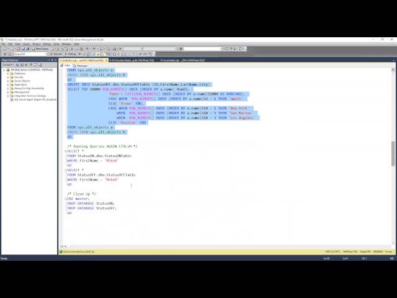Open the Help menu
The width and height of the screenshot is (397, 298).
pyautogui.click(x=76, y=44)
